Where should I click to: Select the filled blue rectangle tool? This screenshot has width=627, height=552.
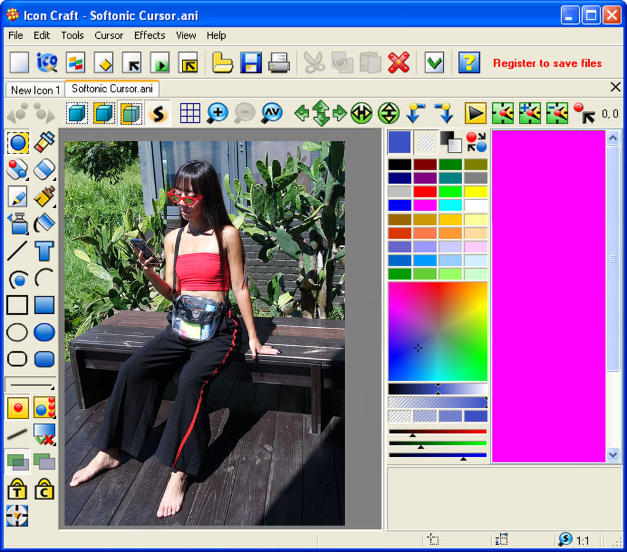[x=44, y=305]
